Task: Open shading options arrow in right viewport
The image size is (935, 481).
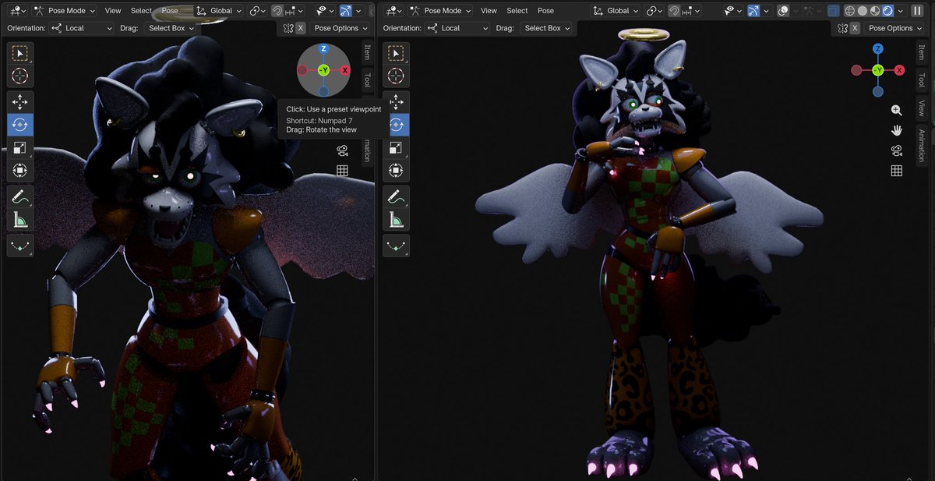Action: (x=901, y=11)
